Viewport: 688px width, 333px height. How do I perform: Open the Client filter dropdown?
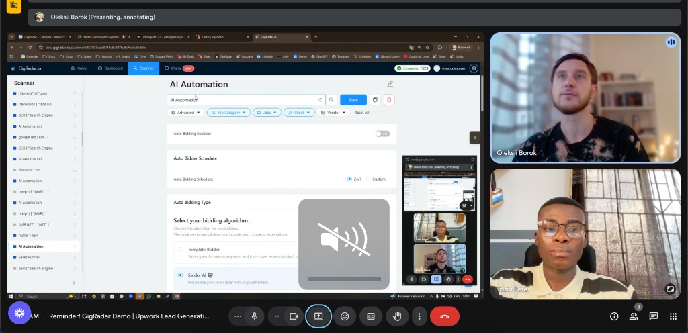299,113
